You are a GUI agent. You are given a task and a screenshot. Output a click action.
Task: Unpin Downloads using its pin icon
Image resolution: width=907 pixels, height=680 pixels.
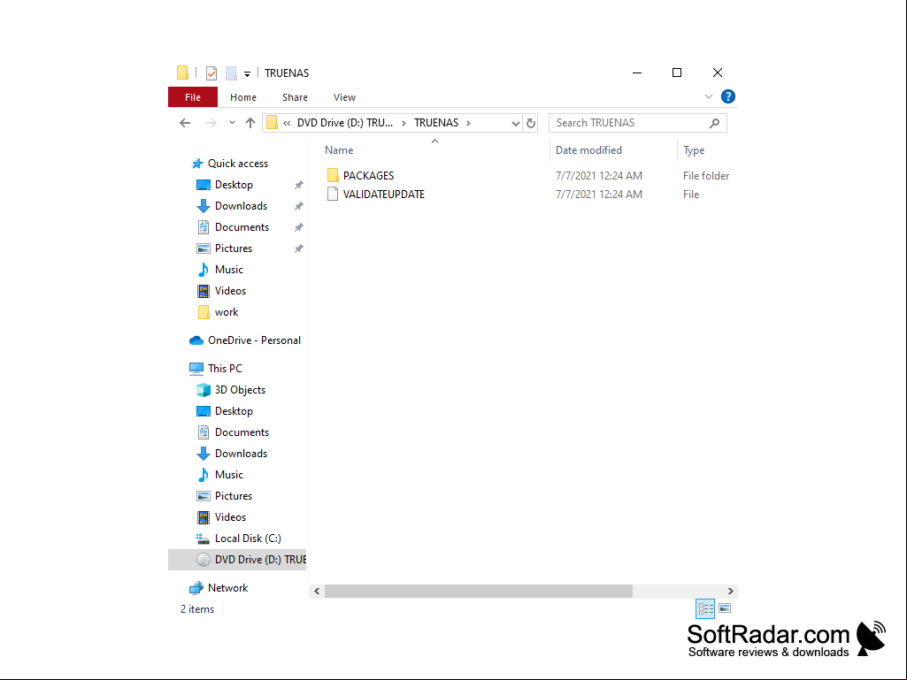298,206
